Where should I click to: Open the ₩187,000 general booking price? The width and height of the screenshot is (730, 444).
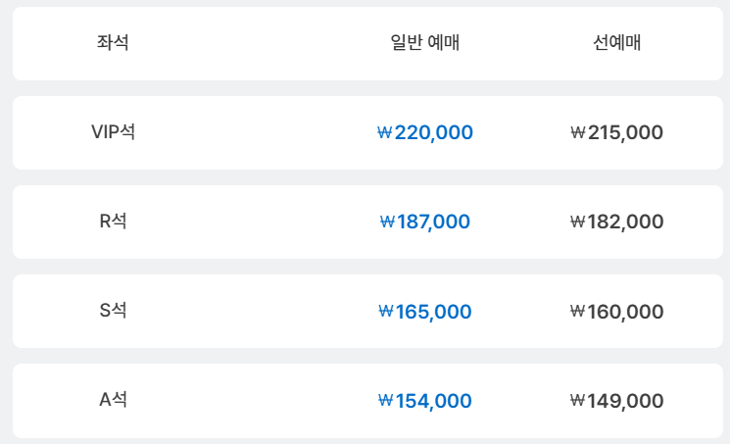point(425,222)
